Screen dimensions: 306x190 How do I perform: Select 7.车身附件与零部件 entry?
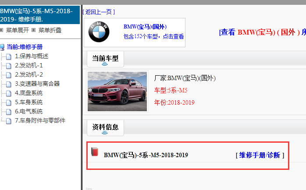click(40, 120)
